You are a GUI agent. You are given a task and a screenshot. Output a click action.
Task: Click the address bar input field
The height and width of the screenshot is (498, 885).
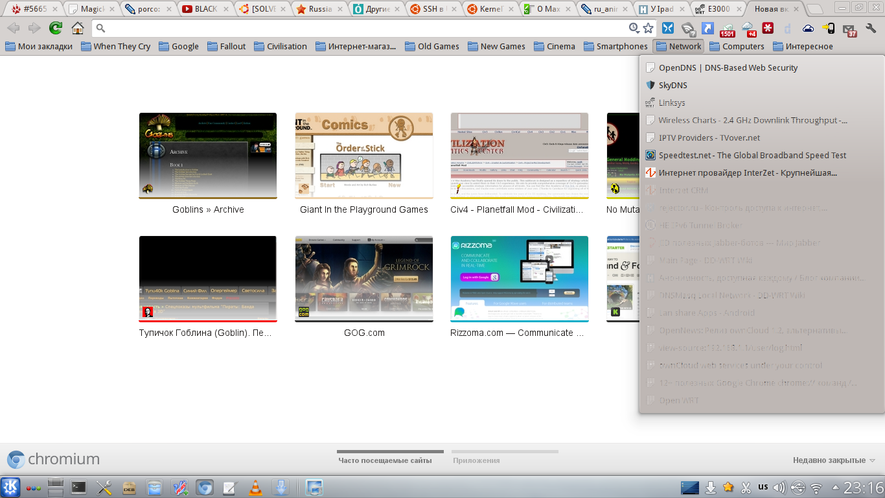click(363, 28)
